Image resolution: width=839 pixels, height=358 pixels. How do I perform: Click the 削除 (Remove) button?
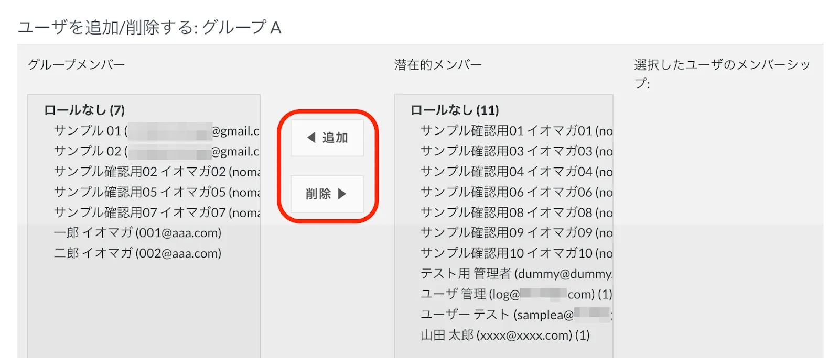(327, 194)
